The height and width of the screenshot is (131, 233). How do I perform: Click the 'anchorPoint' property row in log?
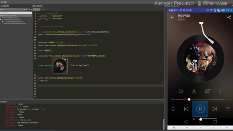18,120
